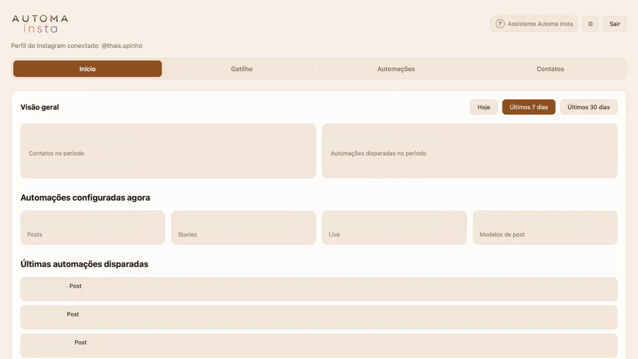The width and height of the screenshot is (638, 359).
Task: Go to the Automações tab
Action: coord(396,68)
